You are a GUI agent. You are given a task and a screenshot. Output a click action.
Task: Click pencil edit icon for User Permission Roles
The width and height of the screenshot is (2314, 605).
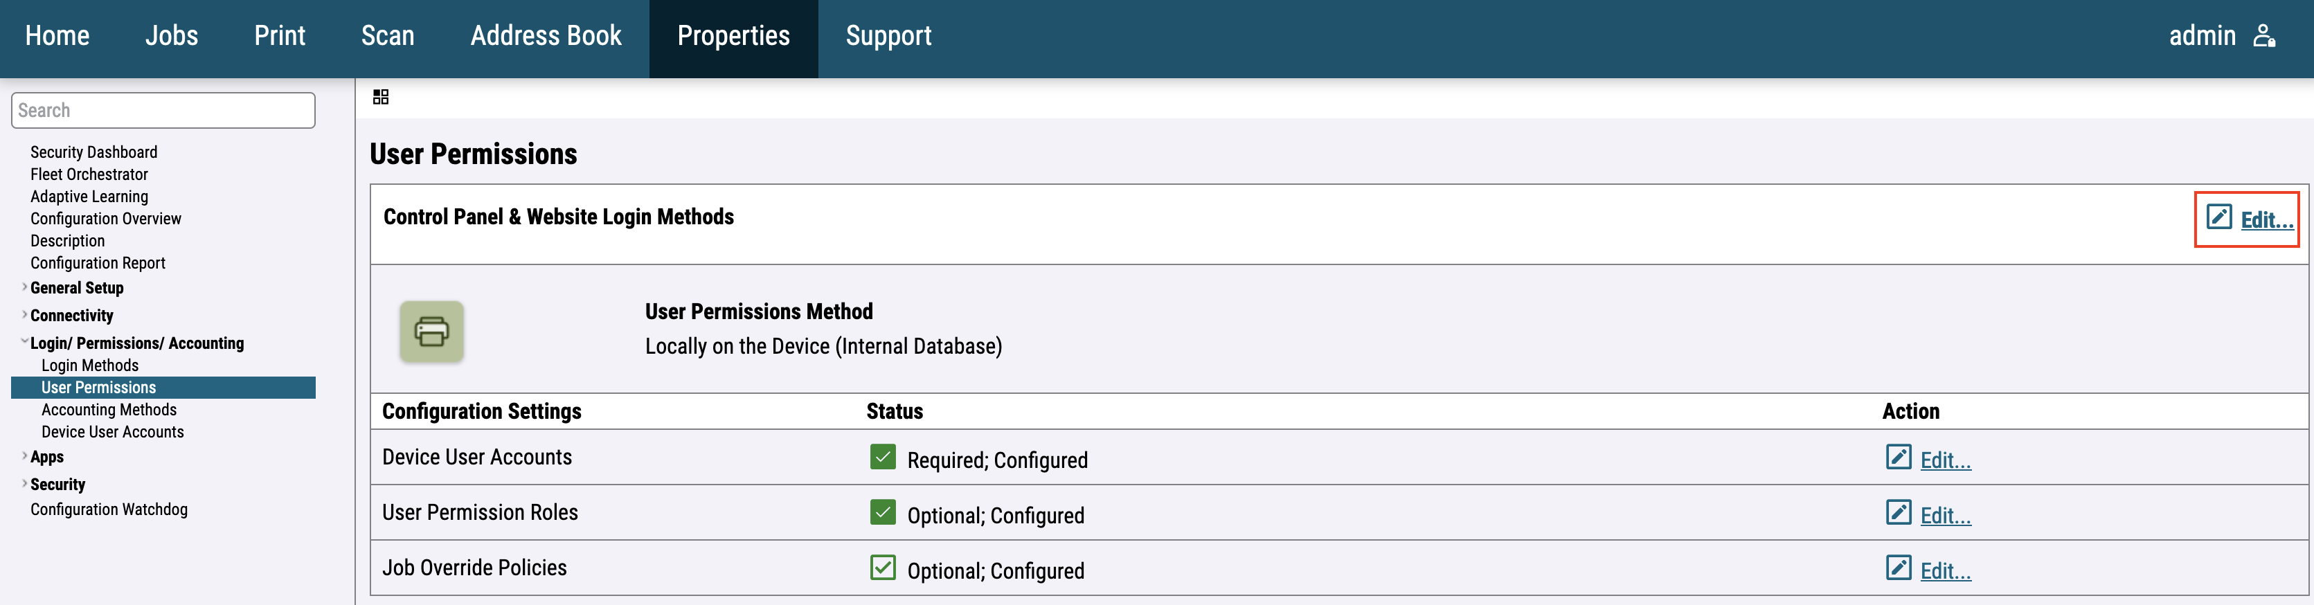coord(1898,512)
